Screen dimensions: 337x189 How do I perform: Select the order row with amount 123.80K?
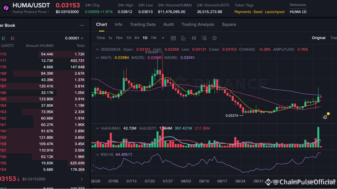[x=42, y=99]
